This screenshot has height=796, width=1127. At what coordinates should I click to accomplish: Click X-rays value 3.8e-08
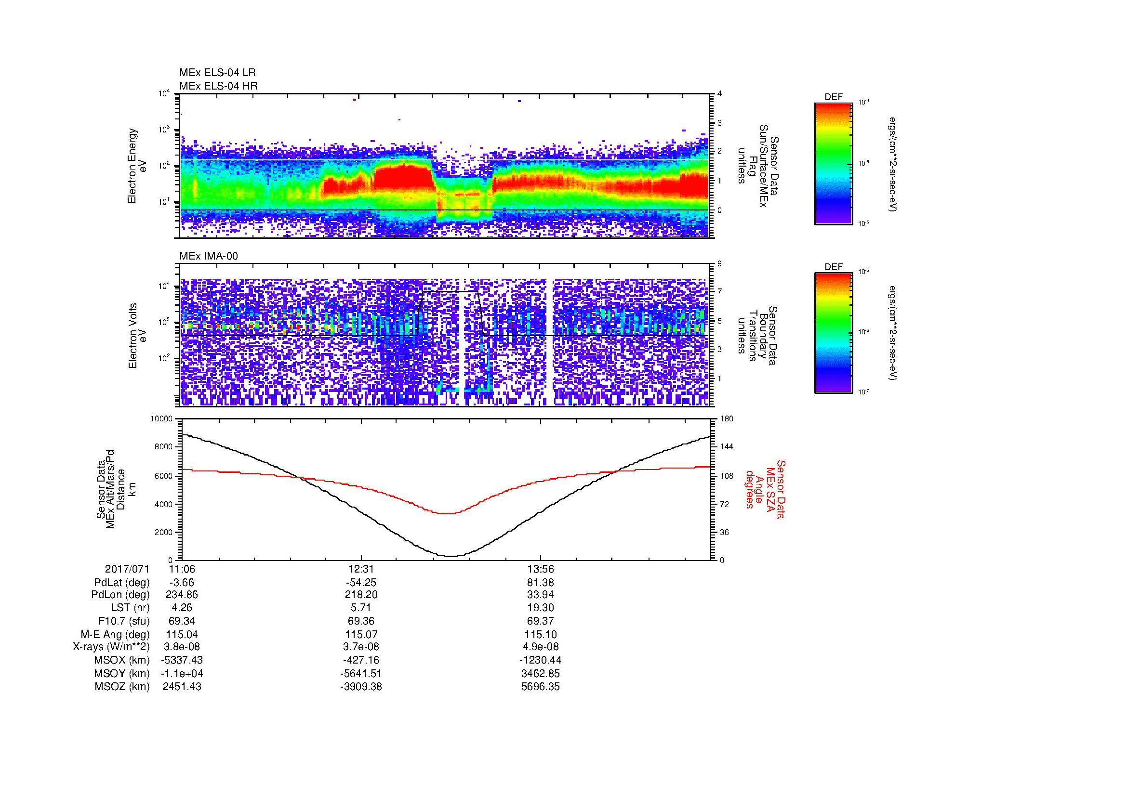click(182, 647)
